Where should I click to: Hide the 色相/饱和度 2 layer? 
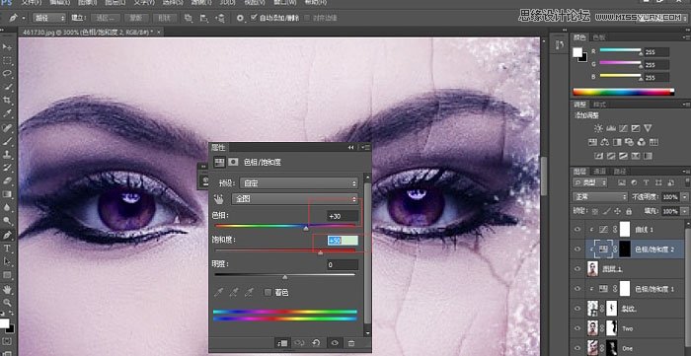click(577, 249)
